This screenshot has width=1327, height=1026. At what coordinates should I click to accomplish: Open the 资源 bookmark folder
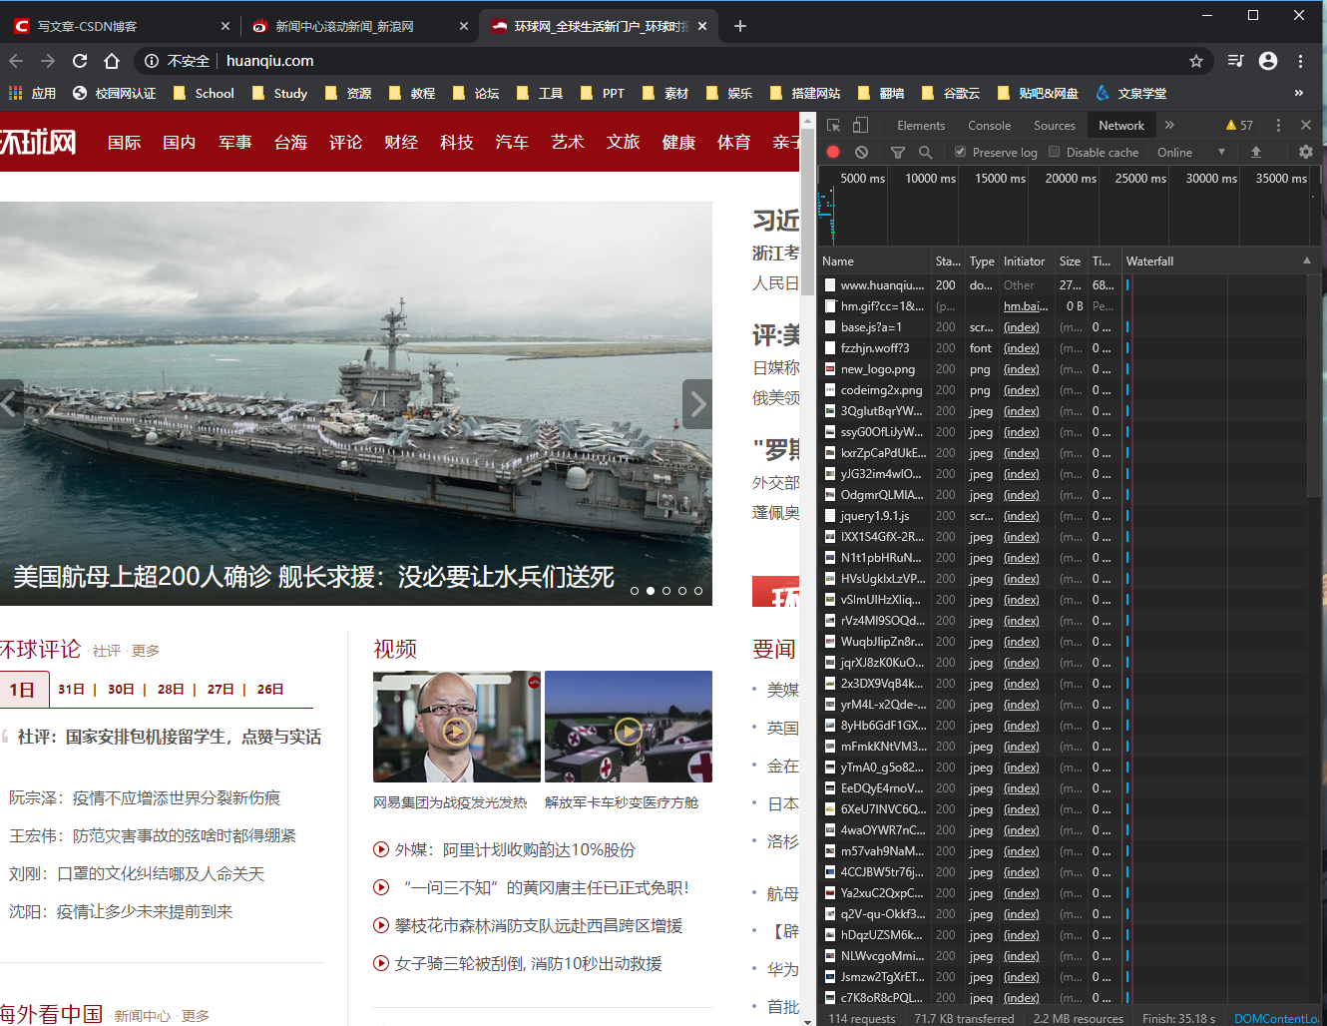(348, 93)
